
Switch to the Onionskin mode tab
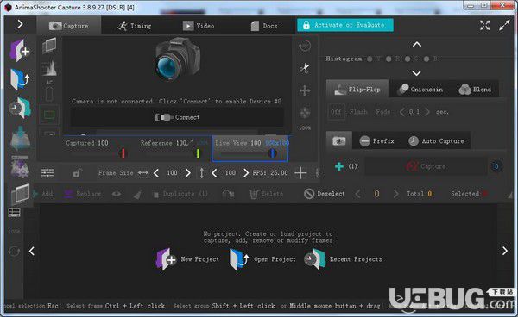pyautogui.click(x=420, y=90)
